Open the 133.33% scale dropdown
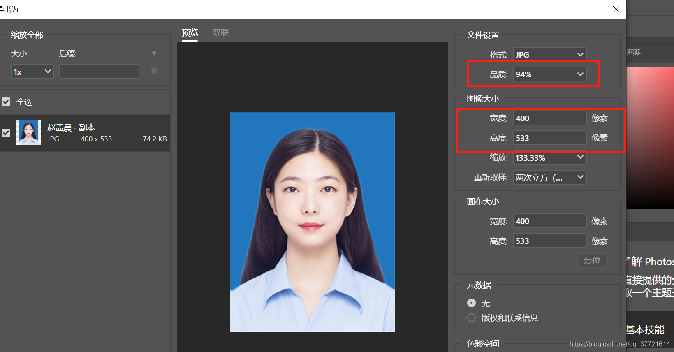Screen dimensions: 674x352 [549, 158]
